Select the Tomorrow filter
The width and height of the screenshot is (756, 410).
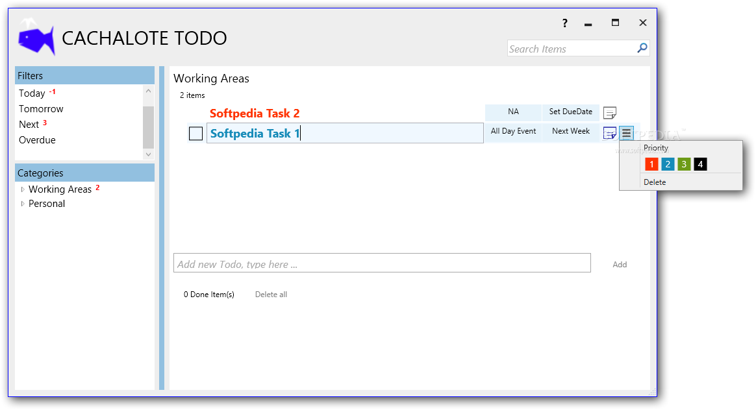(x=41, y=109)
